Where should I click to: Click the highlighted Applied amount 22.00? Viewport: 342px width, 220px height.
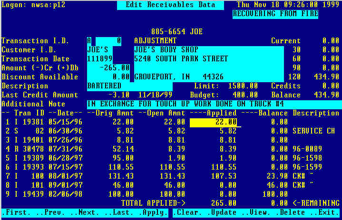[213, 122]
